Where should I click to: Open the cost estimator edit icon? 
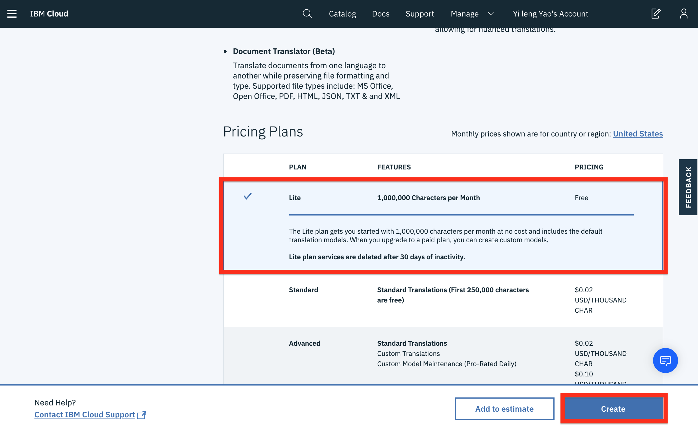[656, 14]
